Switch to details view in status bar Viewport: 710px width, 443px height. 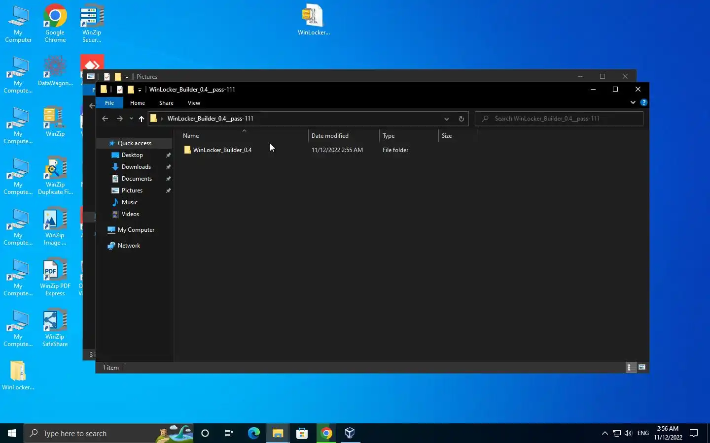630,367
